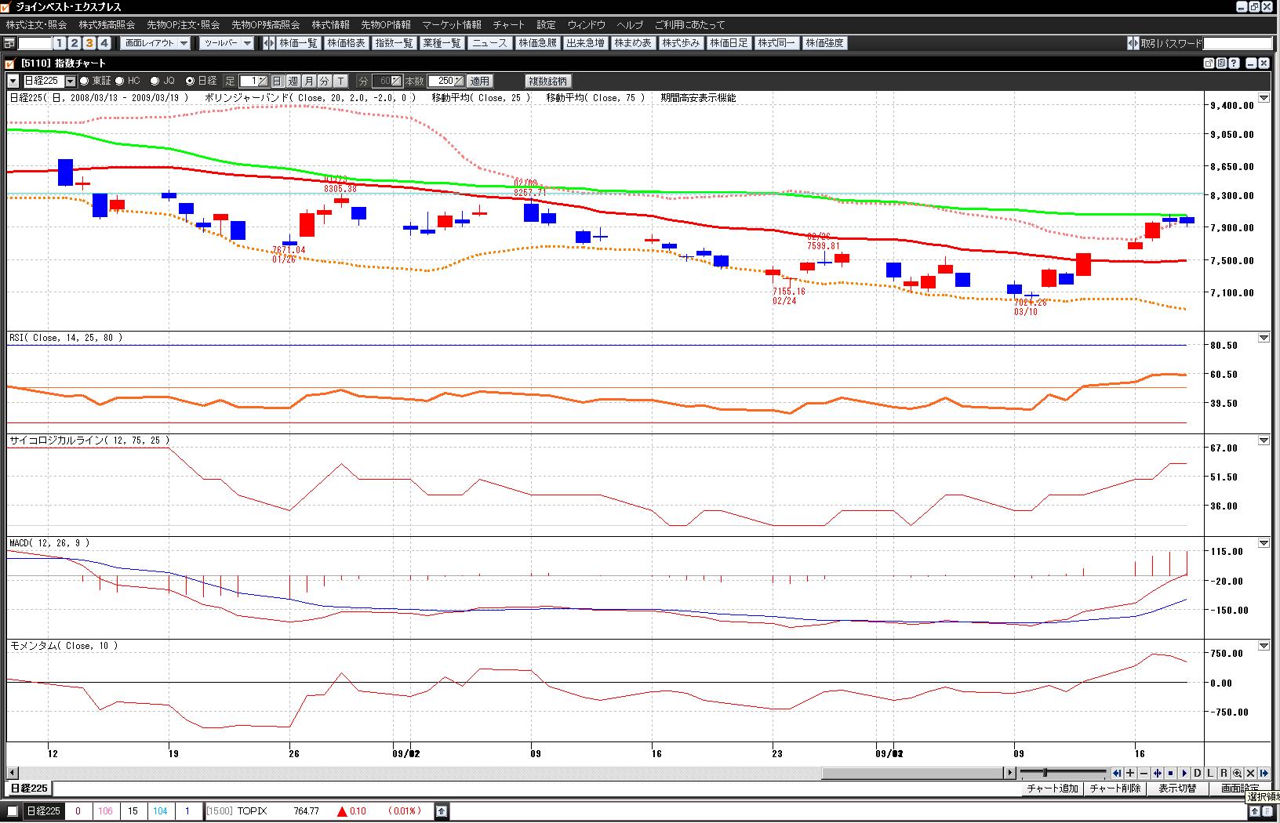Open the ツールバー dropdown
Viewport: 1280px width, 823px height.
point(227,43)
